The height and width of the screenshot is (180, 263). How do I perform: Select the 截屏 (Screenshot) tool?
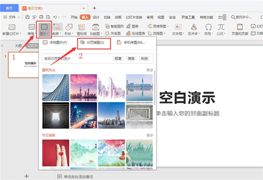pyautogui.click(x=57, y=29)
